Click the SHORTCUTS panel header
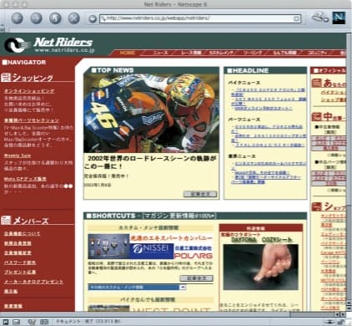The width and height of the screenshot is (352, 326). point(195,216)
